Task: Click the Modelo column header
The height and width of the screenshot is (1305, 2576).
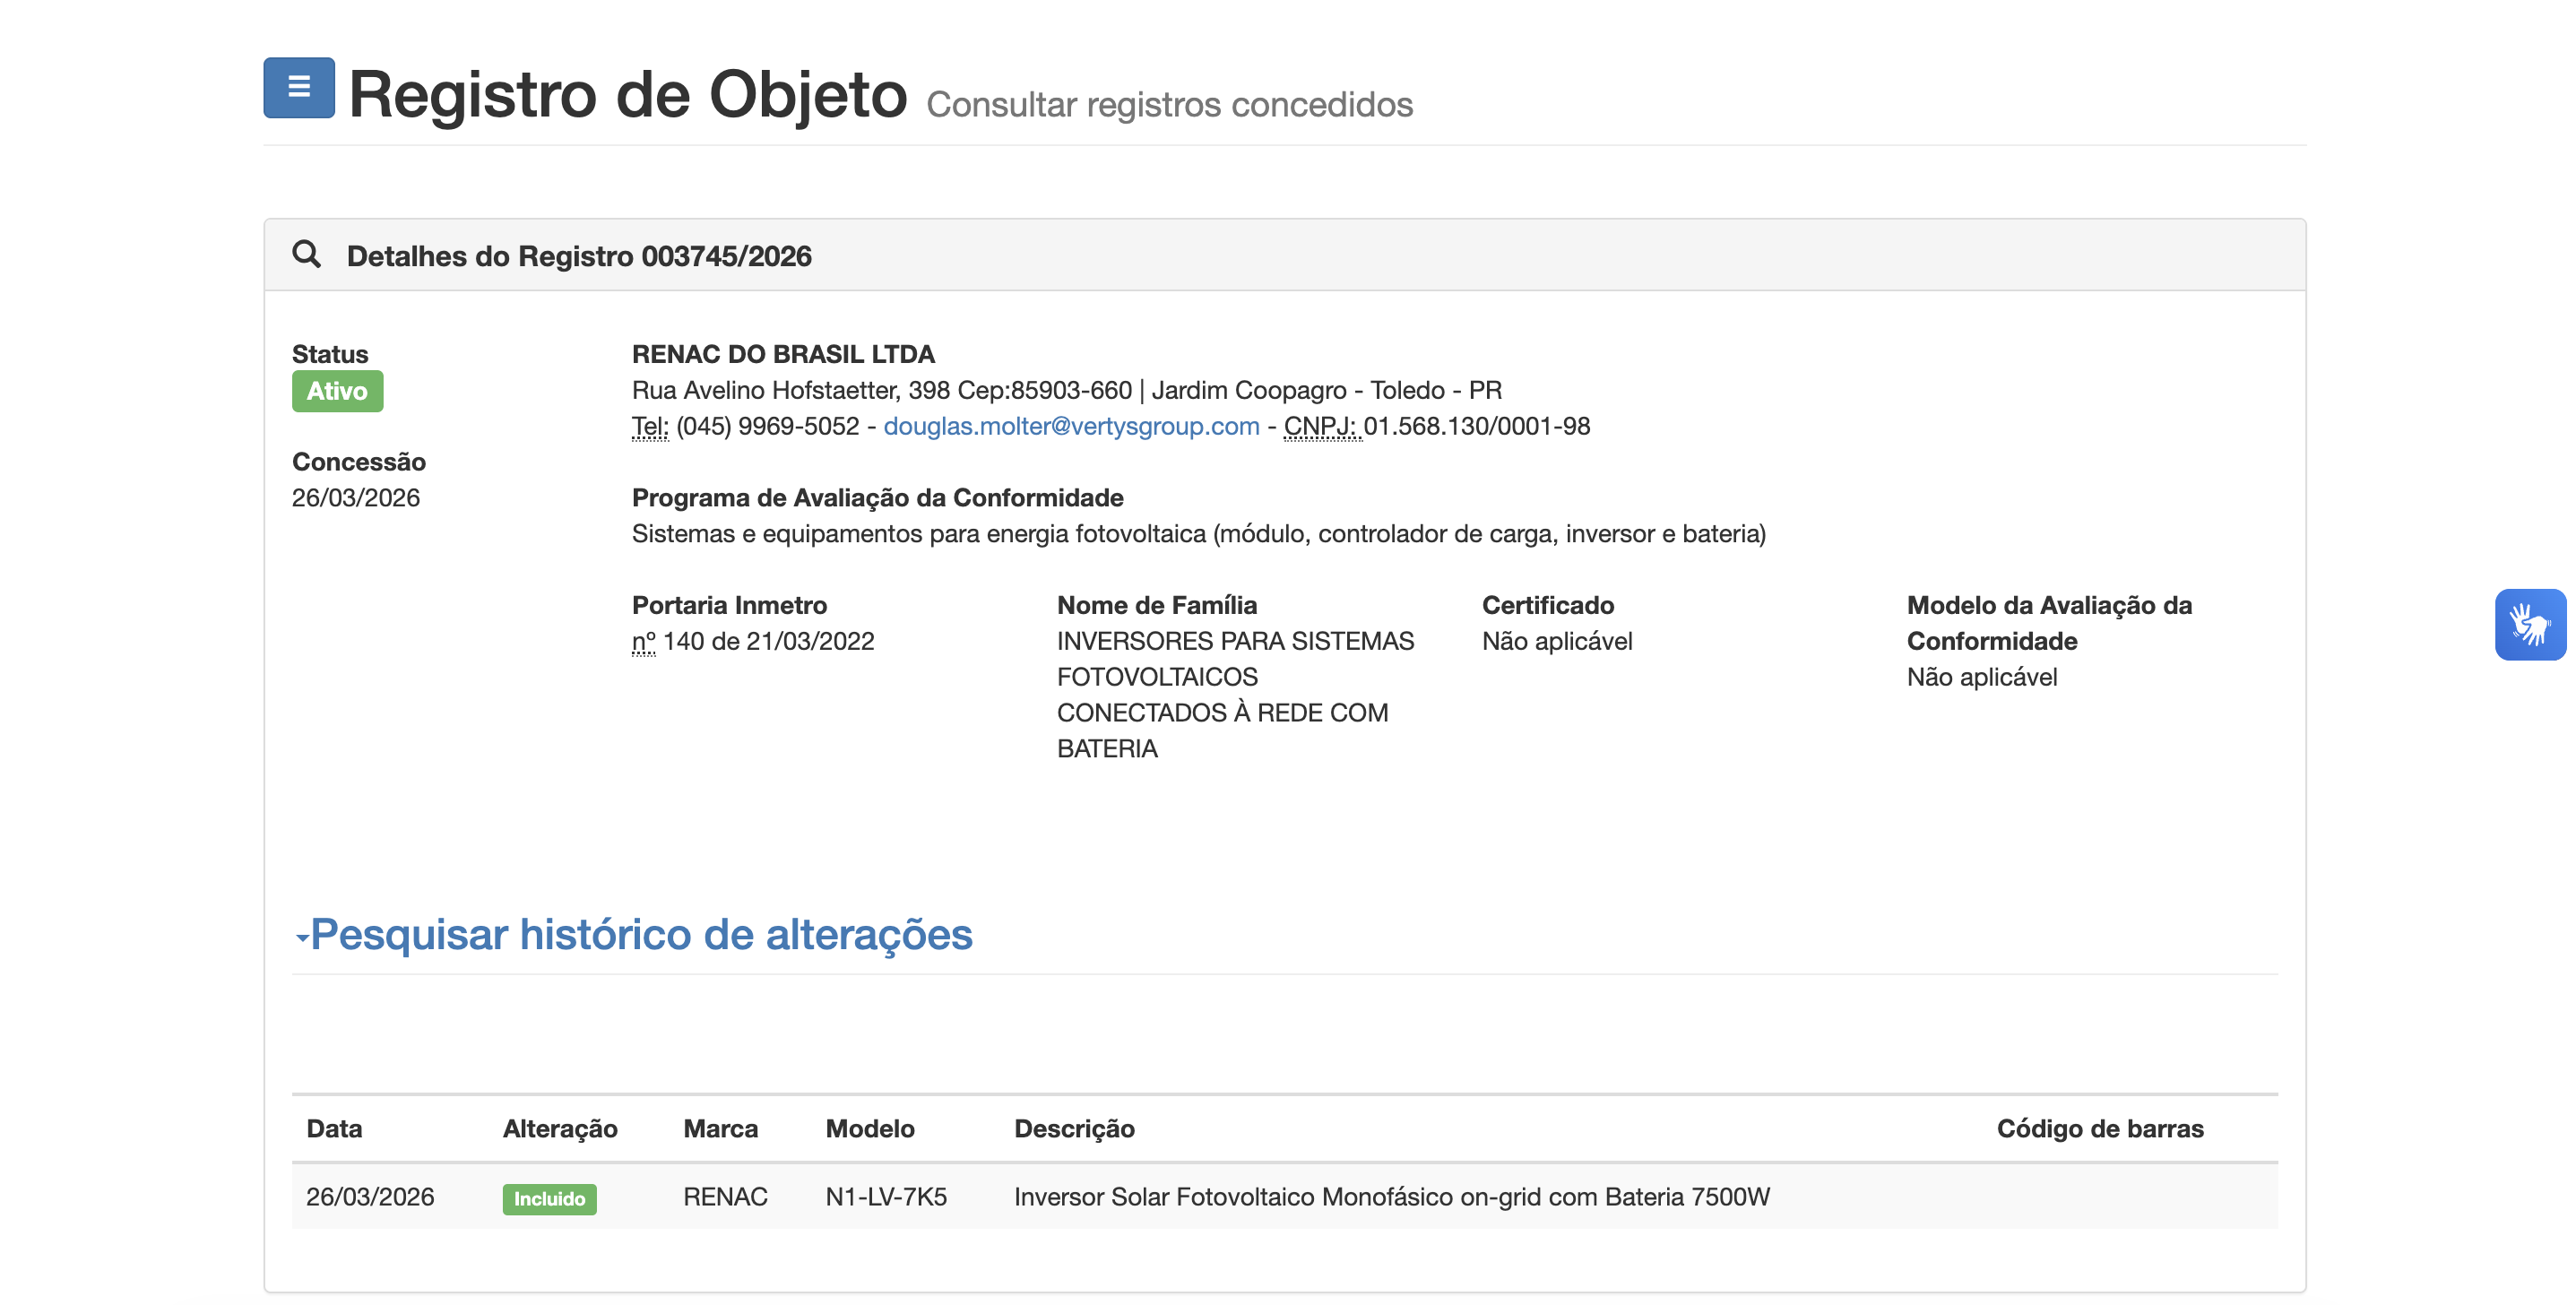Action: pos(869,1128)
